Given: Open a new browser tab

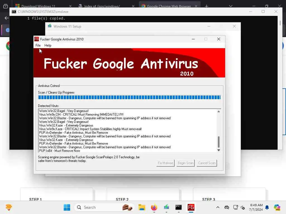Looking at the screenshot, I should coord(206,6).
